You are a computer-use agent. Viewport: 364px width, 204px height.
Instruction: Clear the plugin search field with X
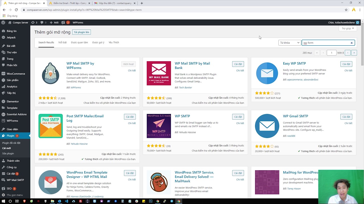tap(351, 43)
